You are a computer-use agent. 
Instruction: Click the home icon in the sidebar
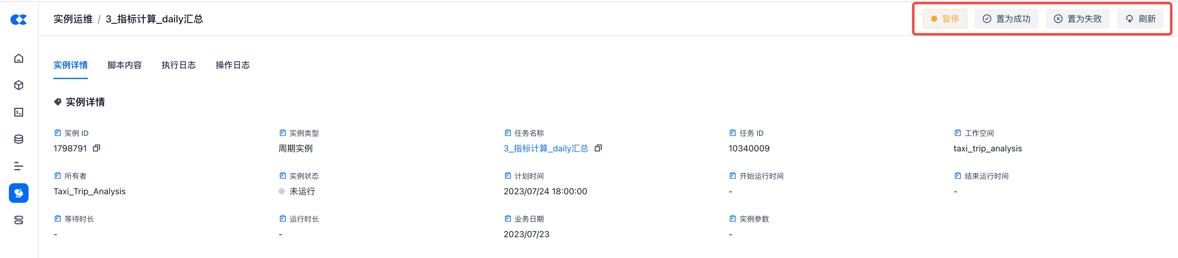coord(19,59)
